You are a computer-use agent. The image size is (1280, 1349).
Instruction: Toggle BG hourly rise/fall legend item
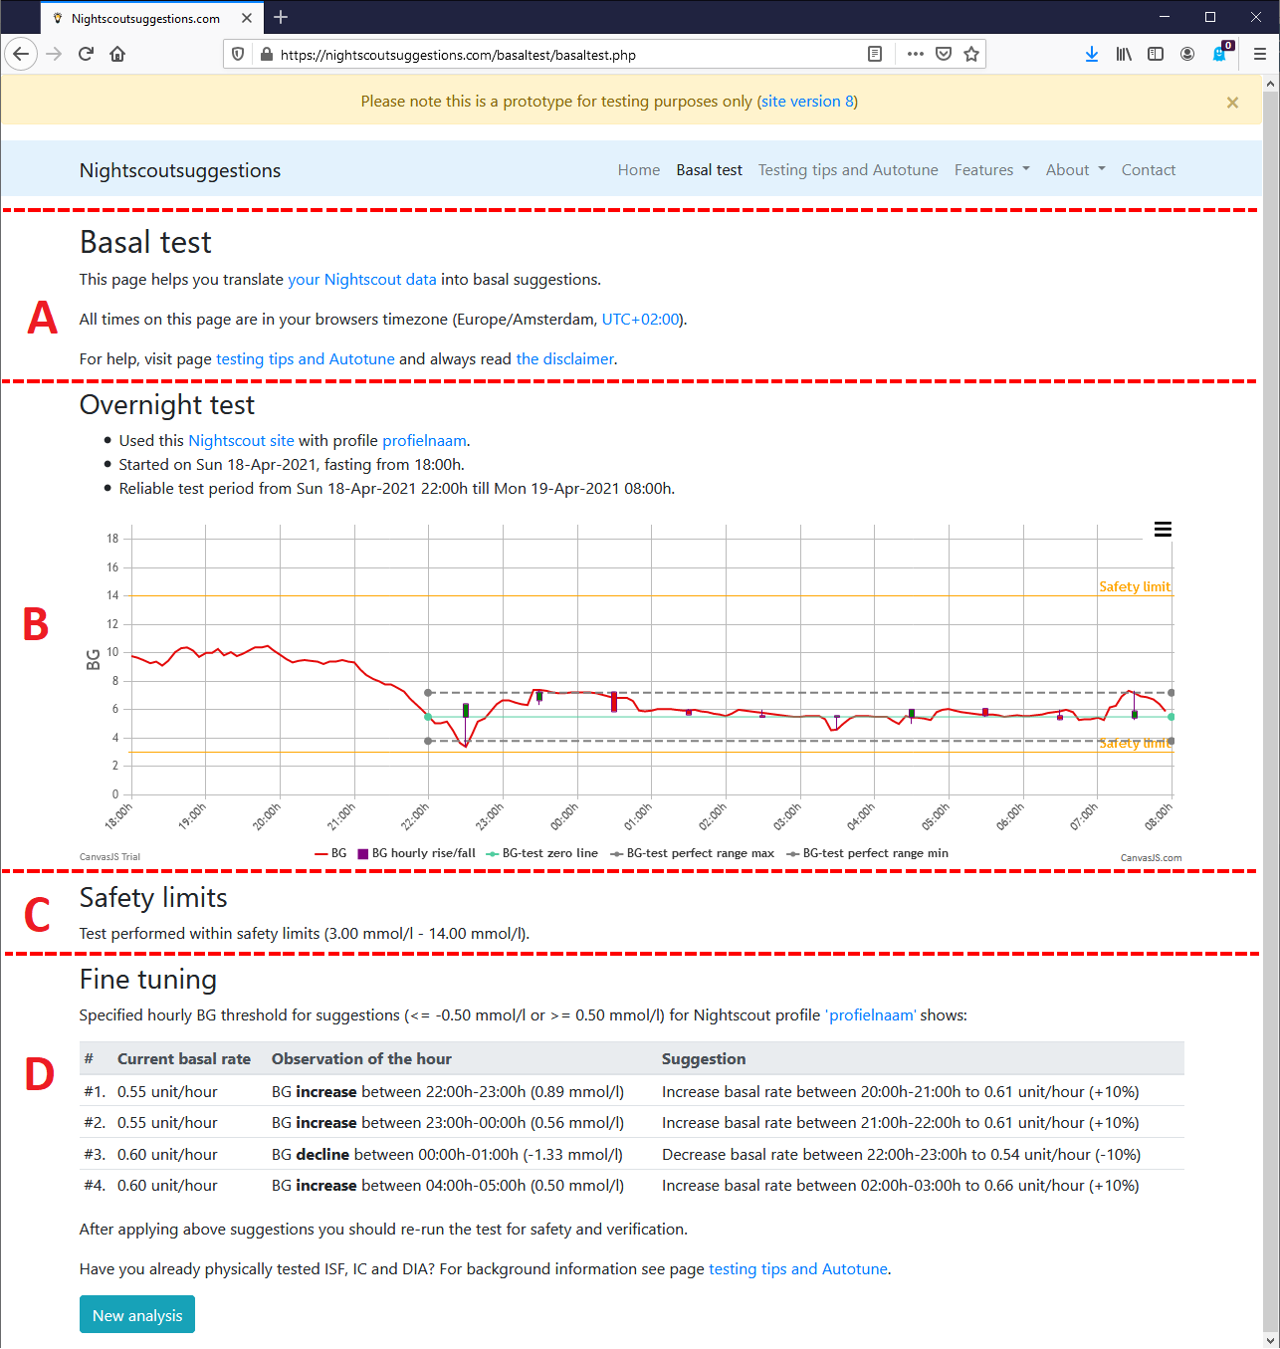point(417,853)
